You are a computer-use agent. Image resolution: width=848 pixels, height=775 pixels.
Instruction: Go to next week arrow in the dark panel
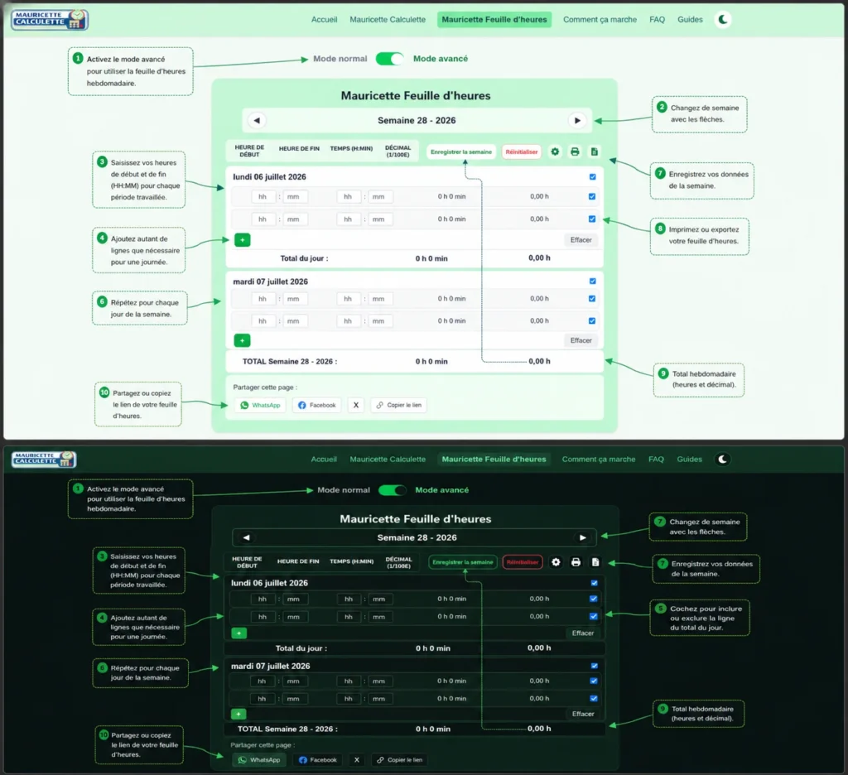pos(582,537)
